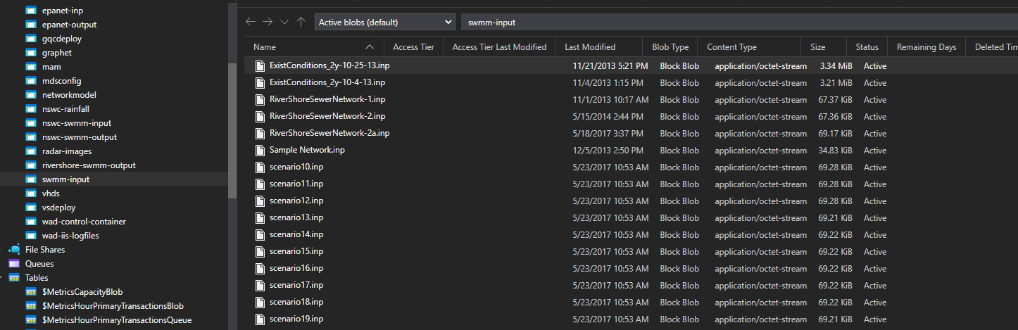
Task: Select file icon of Sample Network.inp
Action: [260, 150]
